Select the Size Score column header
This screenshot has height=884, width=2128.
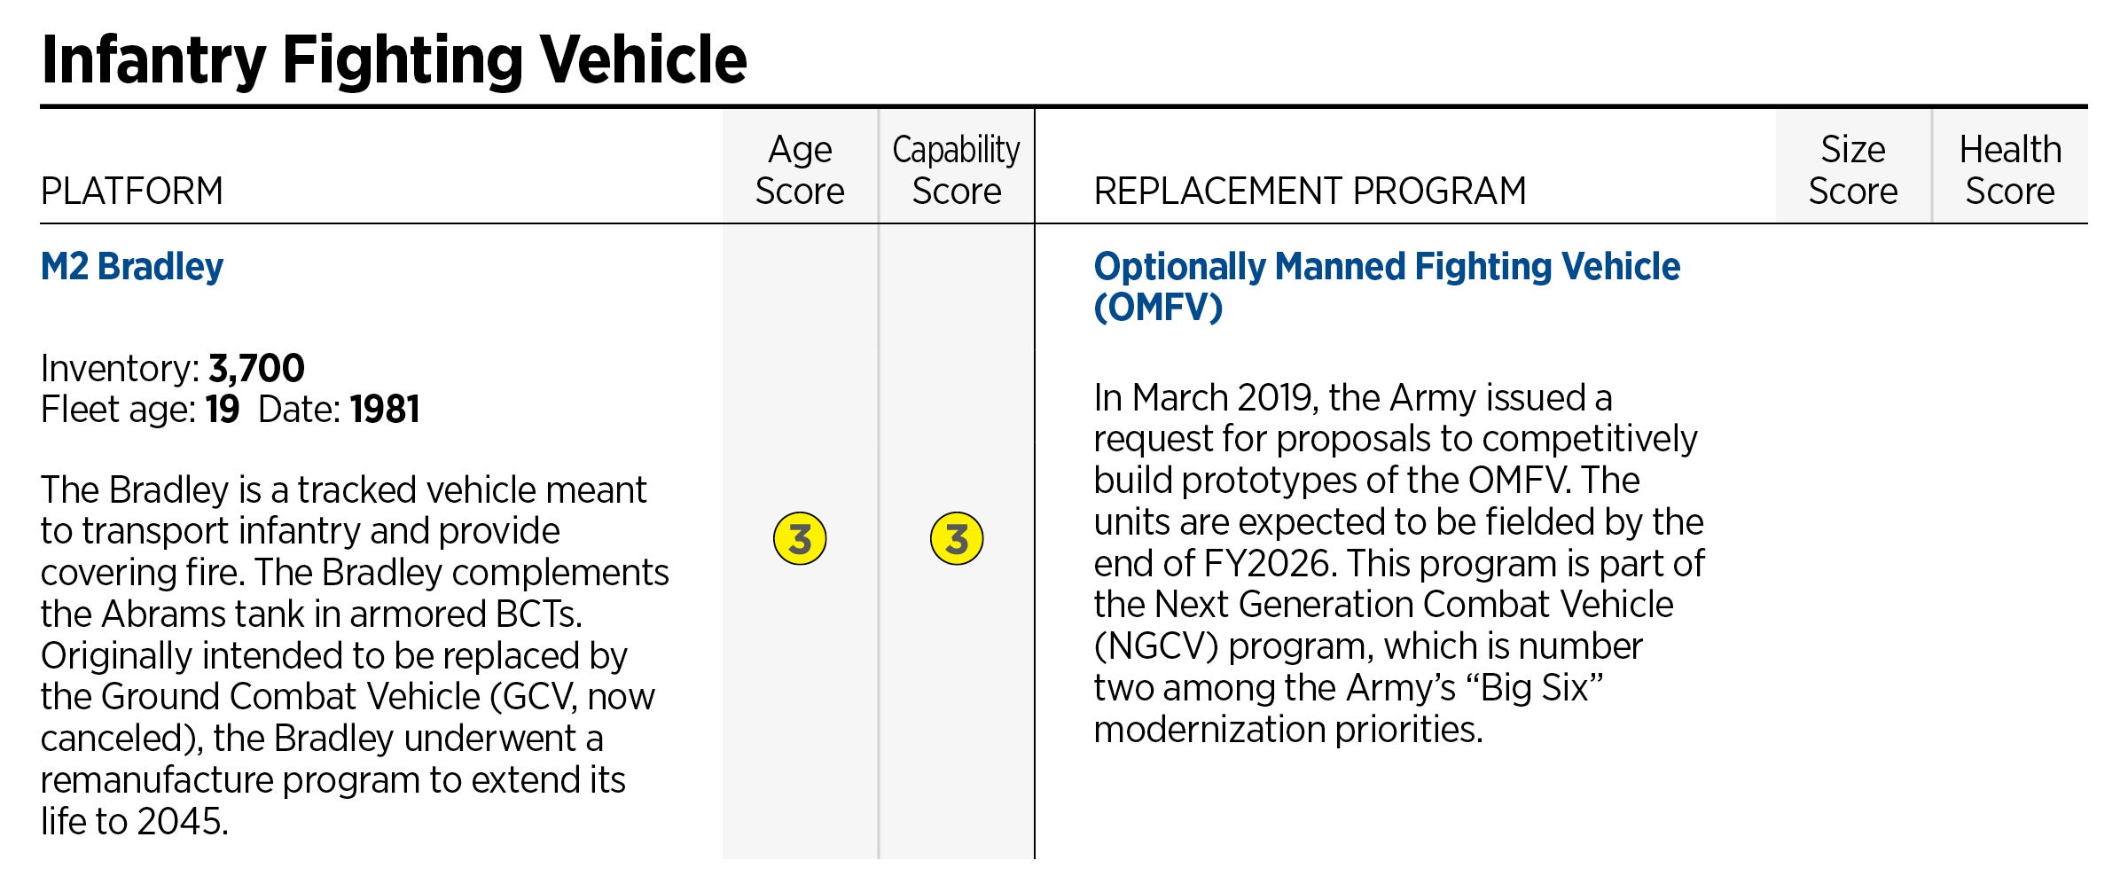click(x=1852, y=169)
